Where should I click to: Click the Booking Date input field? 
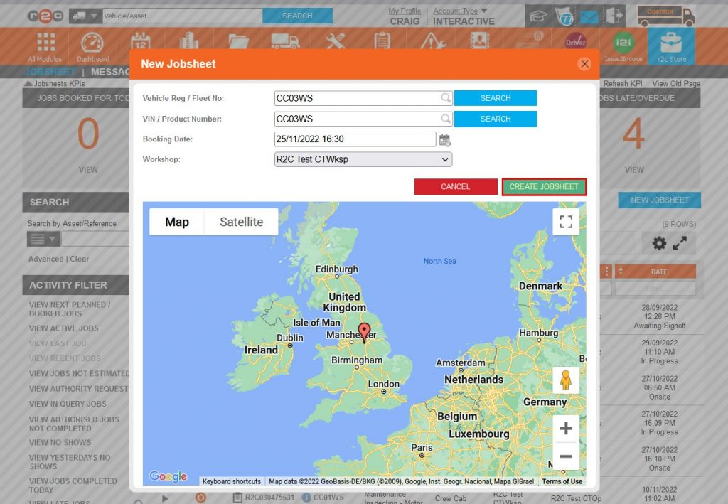354,139
